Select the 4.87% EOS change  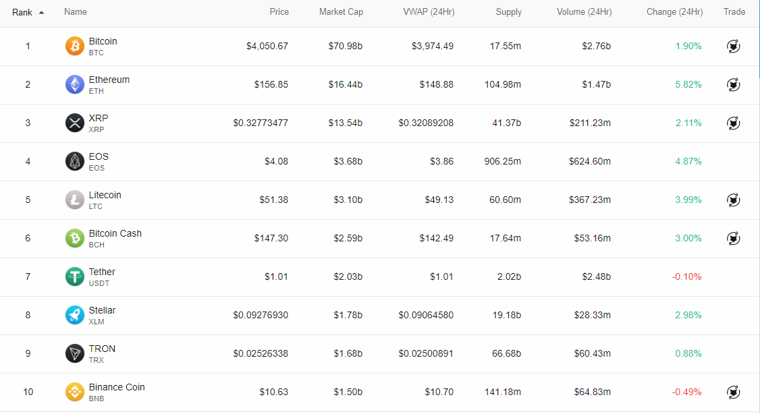click(688, 161)
